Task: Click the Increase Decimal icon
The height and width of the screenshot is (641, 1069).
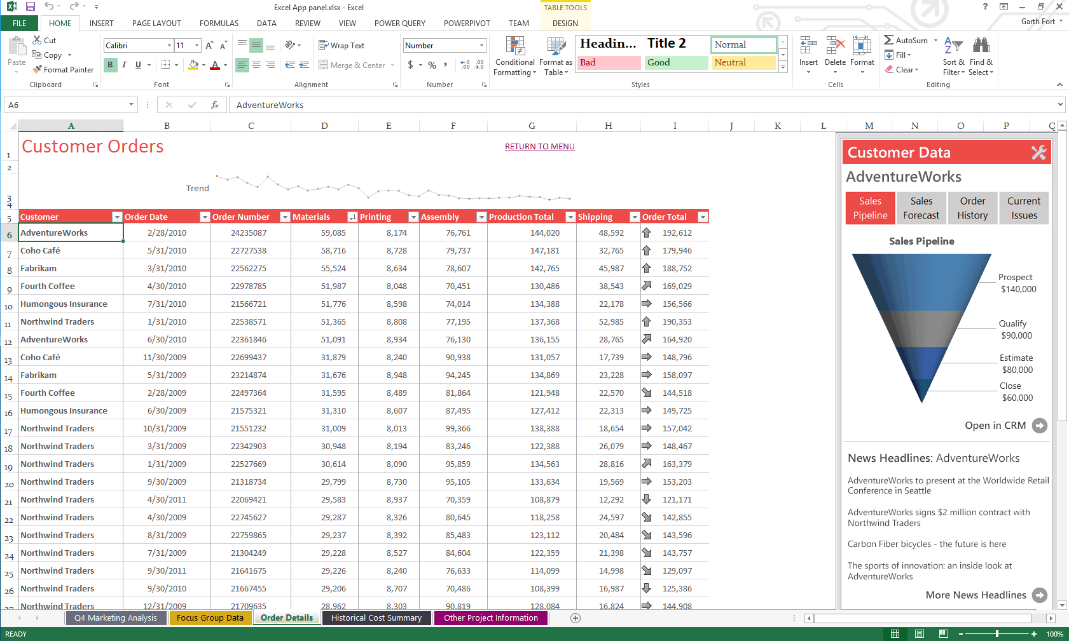Action: click(x=465, y=65)
